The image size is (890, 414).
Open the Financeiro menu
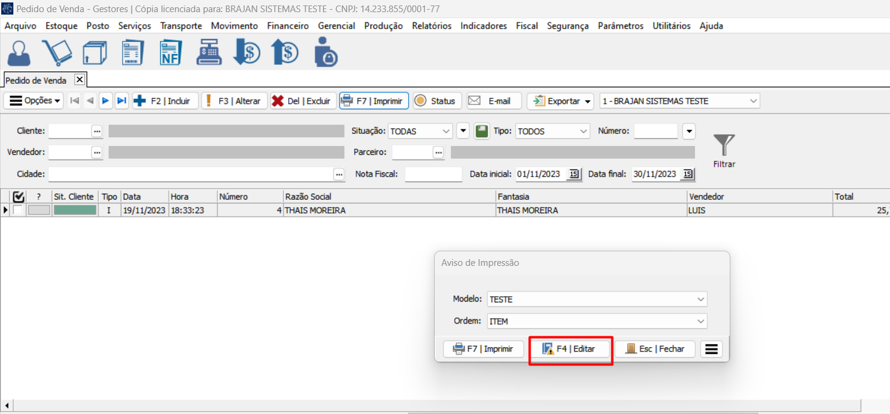pyautogui.click(x=288, y=26)
